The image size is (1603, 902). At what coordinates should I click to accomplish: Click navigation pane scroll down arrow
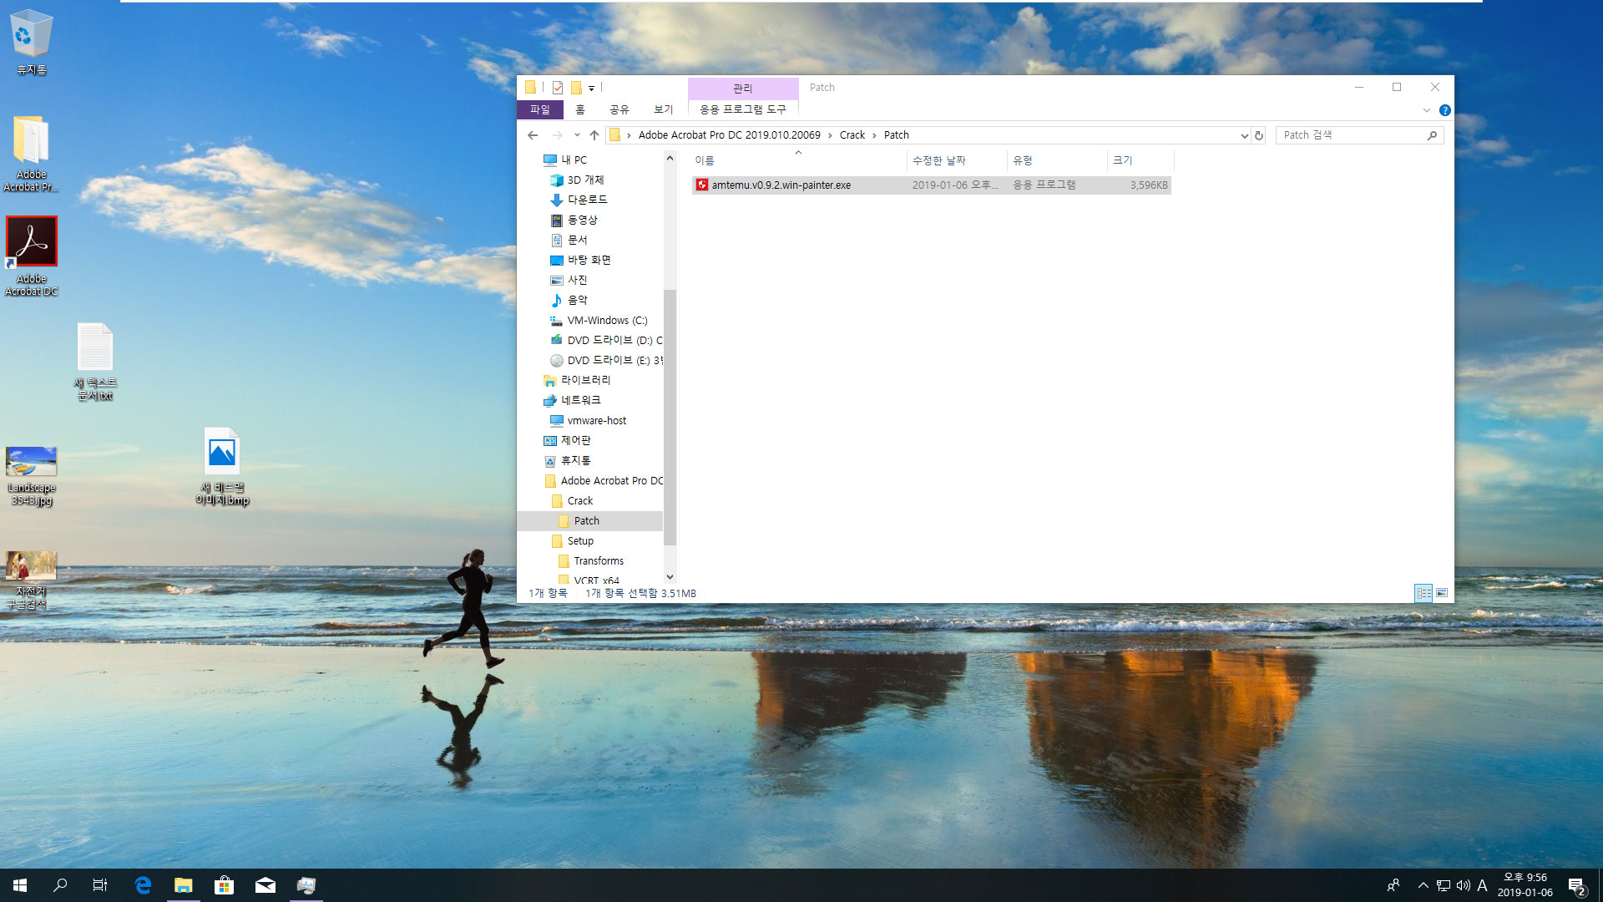pos(670,577)
